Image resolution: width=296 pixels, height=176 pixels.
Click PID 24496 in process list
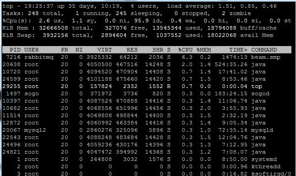tap(11, 145)
